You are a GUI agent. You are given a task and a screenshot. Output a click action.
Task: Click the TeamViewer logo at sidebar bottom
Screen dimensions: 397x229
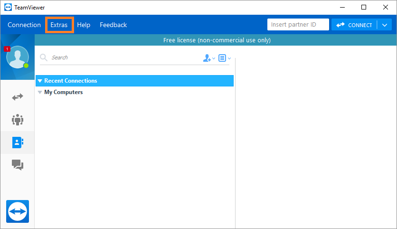18,211
